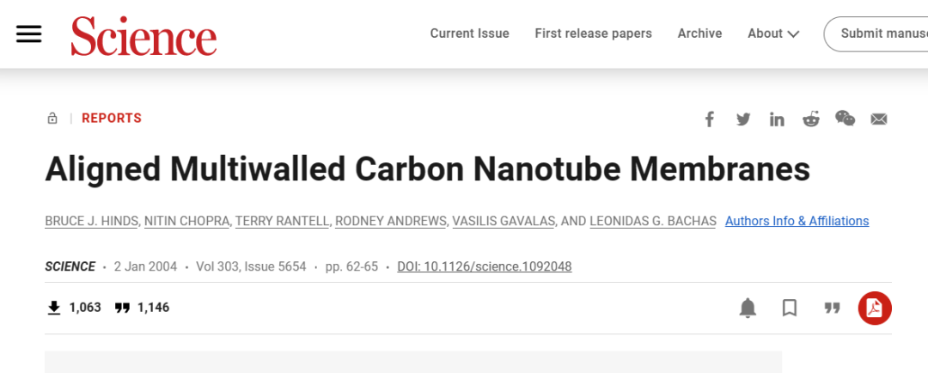Expand the About dropdown menu

(x=773, y=34)
